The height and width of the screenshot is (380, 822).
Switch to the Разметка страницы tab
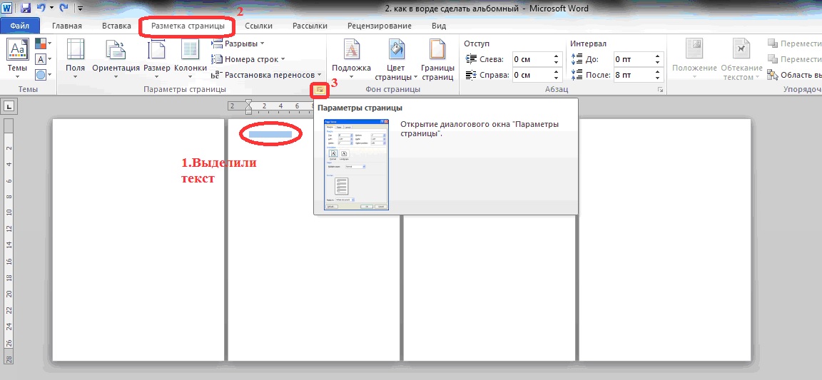pyautogui.click(x=188, y=26)
